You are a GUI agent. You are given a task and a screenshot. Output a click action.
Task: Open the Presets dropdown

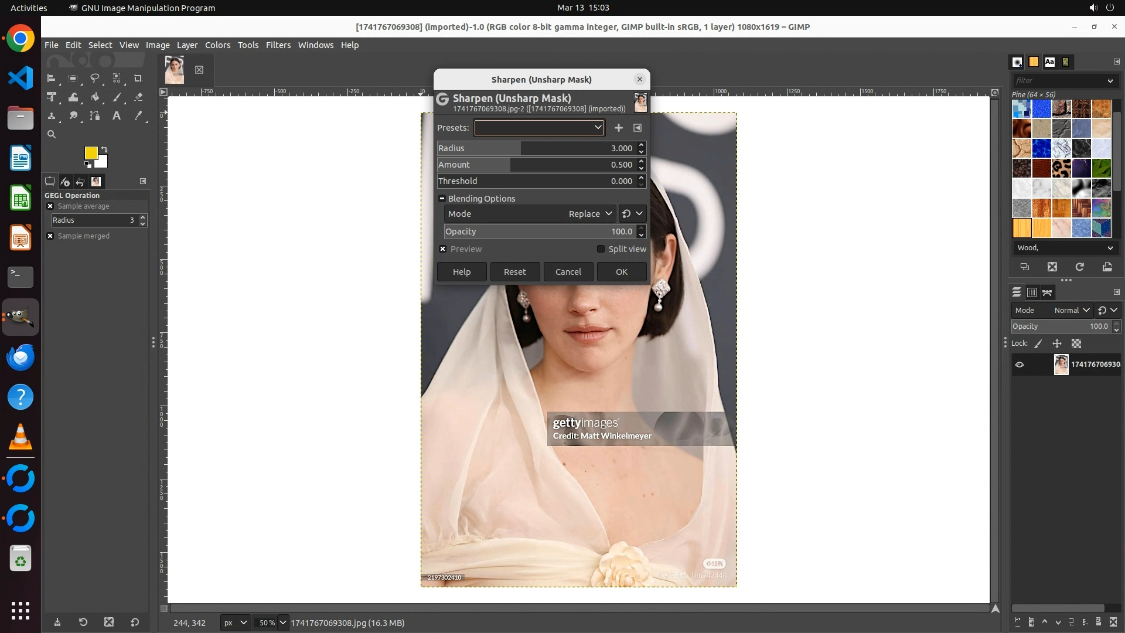539,128
